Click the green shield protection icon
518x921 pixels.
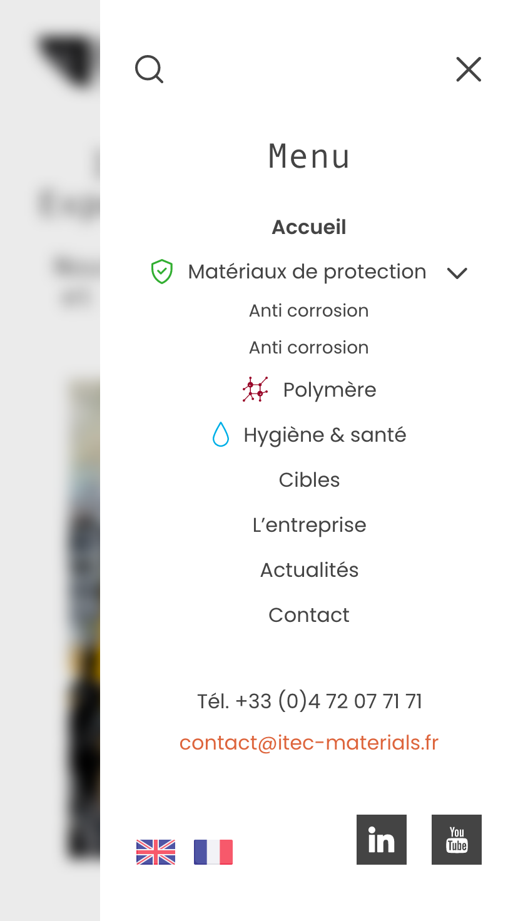(x=162, y=272)
